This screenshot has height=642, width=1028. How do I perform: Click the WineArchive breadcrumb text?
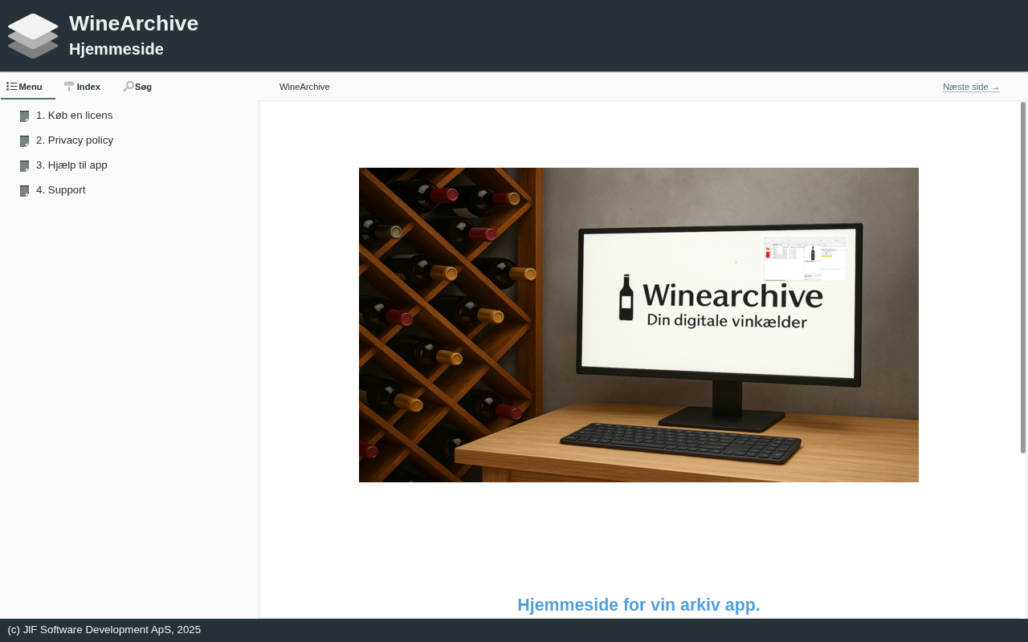[304, 87]
